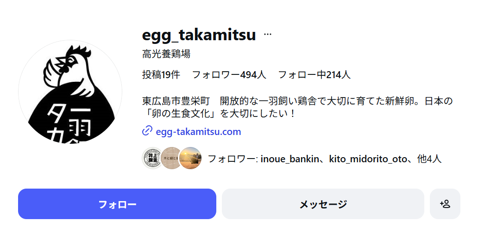Click the chain link icon
This screenshot has width=478, height=245.
click(x=147, y=131)
